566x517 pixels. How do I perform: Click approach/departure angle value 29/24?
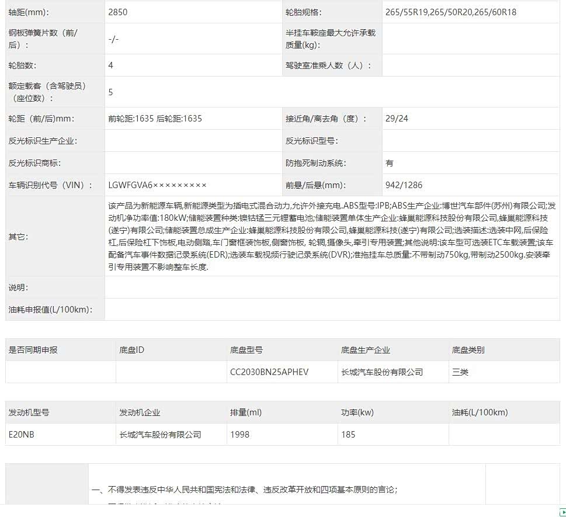coord(397,119)
